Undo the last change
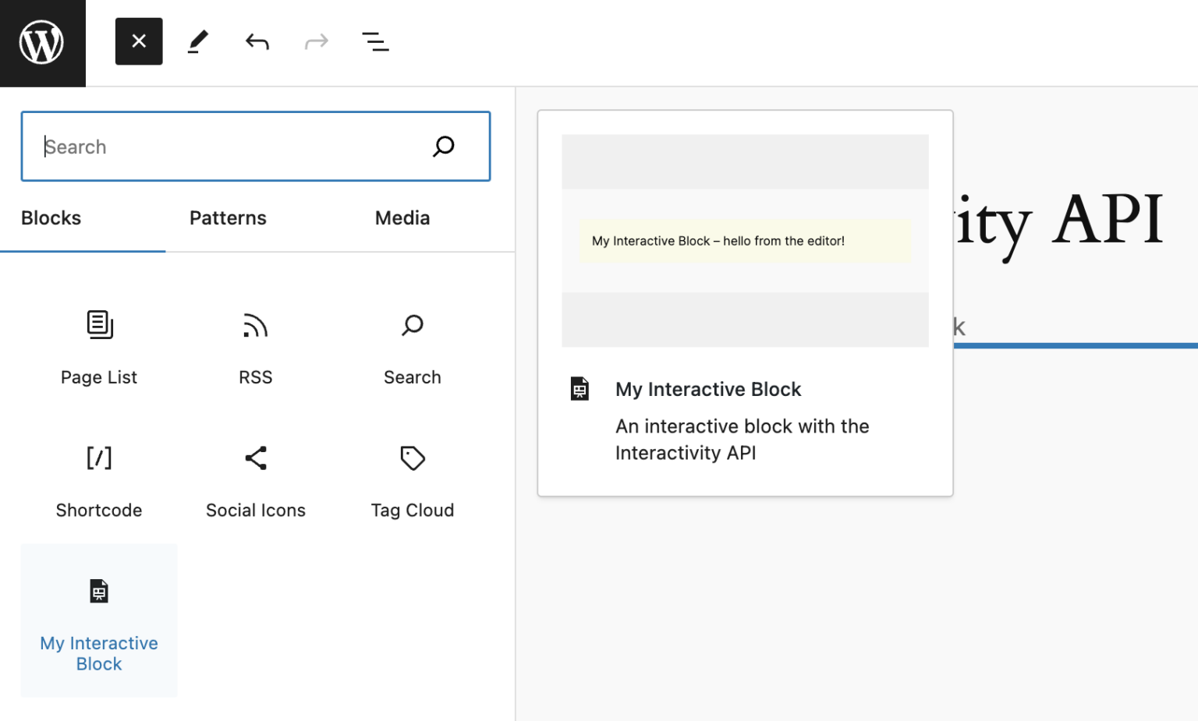 click(257, 41)
